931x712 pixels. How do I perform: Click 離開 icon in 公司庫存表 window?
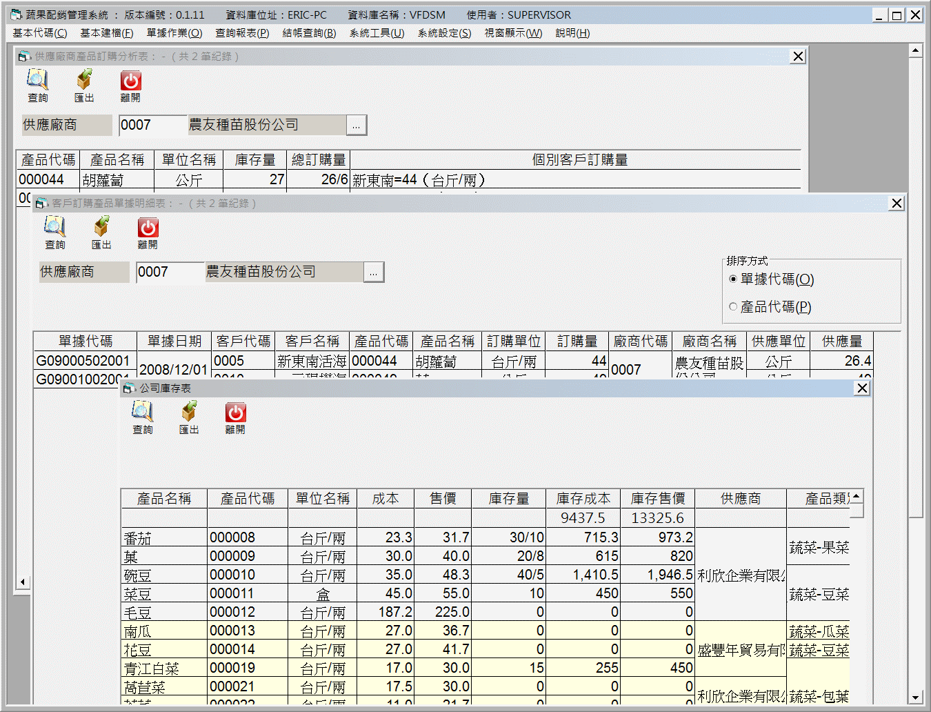[x=235, y=417]
